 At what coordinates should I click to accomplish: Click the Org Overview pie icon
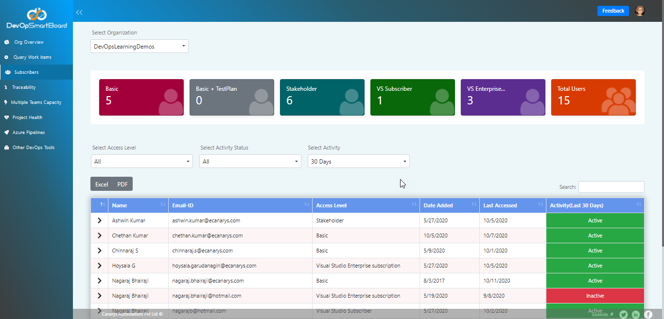click(x=7, y=42)
